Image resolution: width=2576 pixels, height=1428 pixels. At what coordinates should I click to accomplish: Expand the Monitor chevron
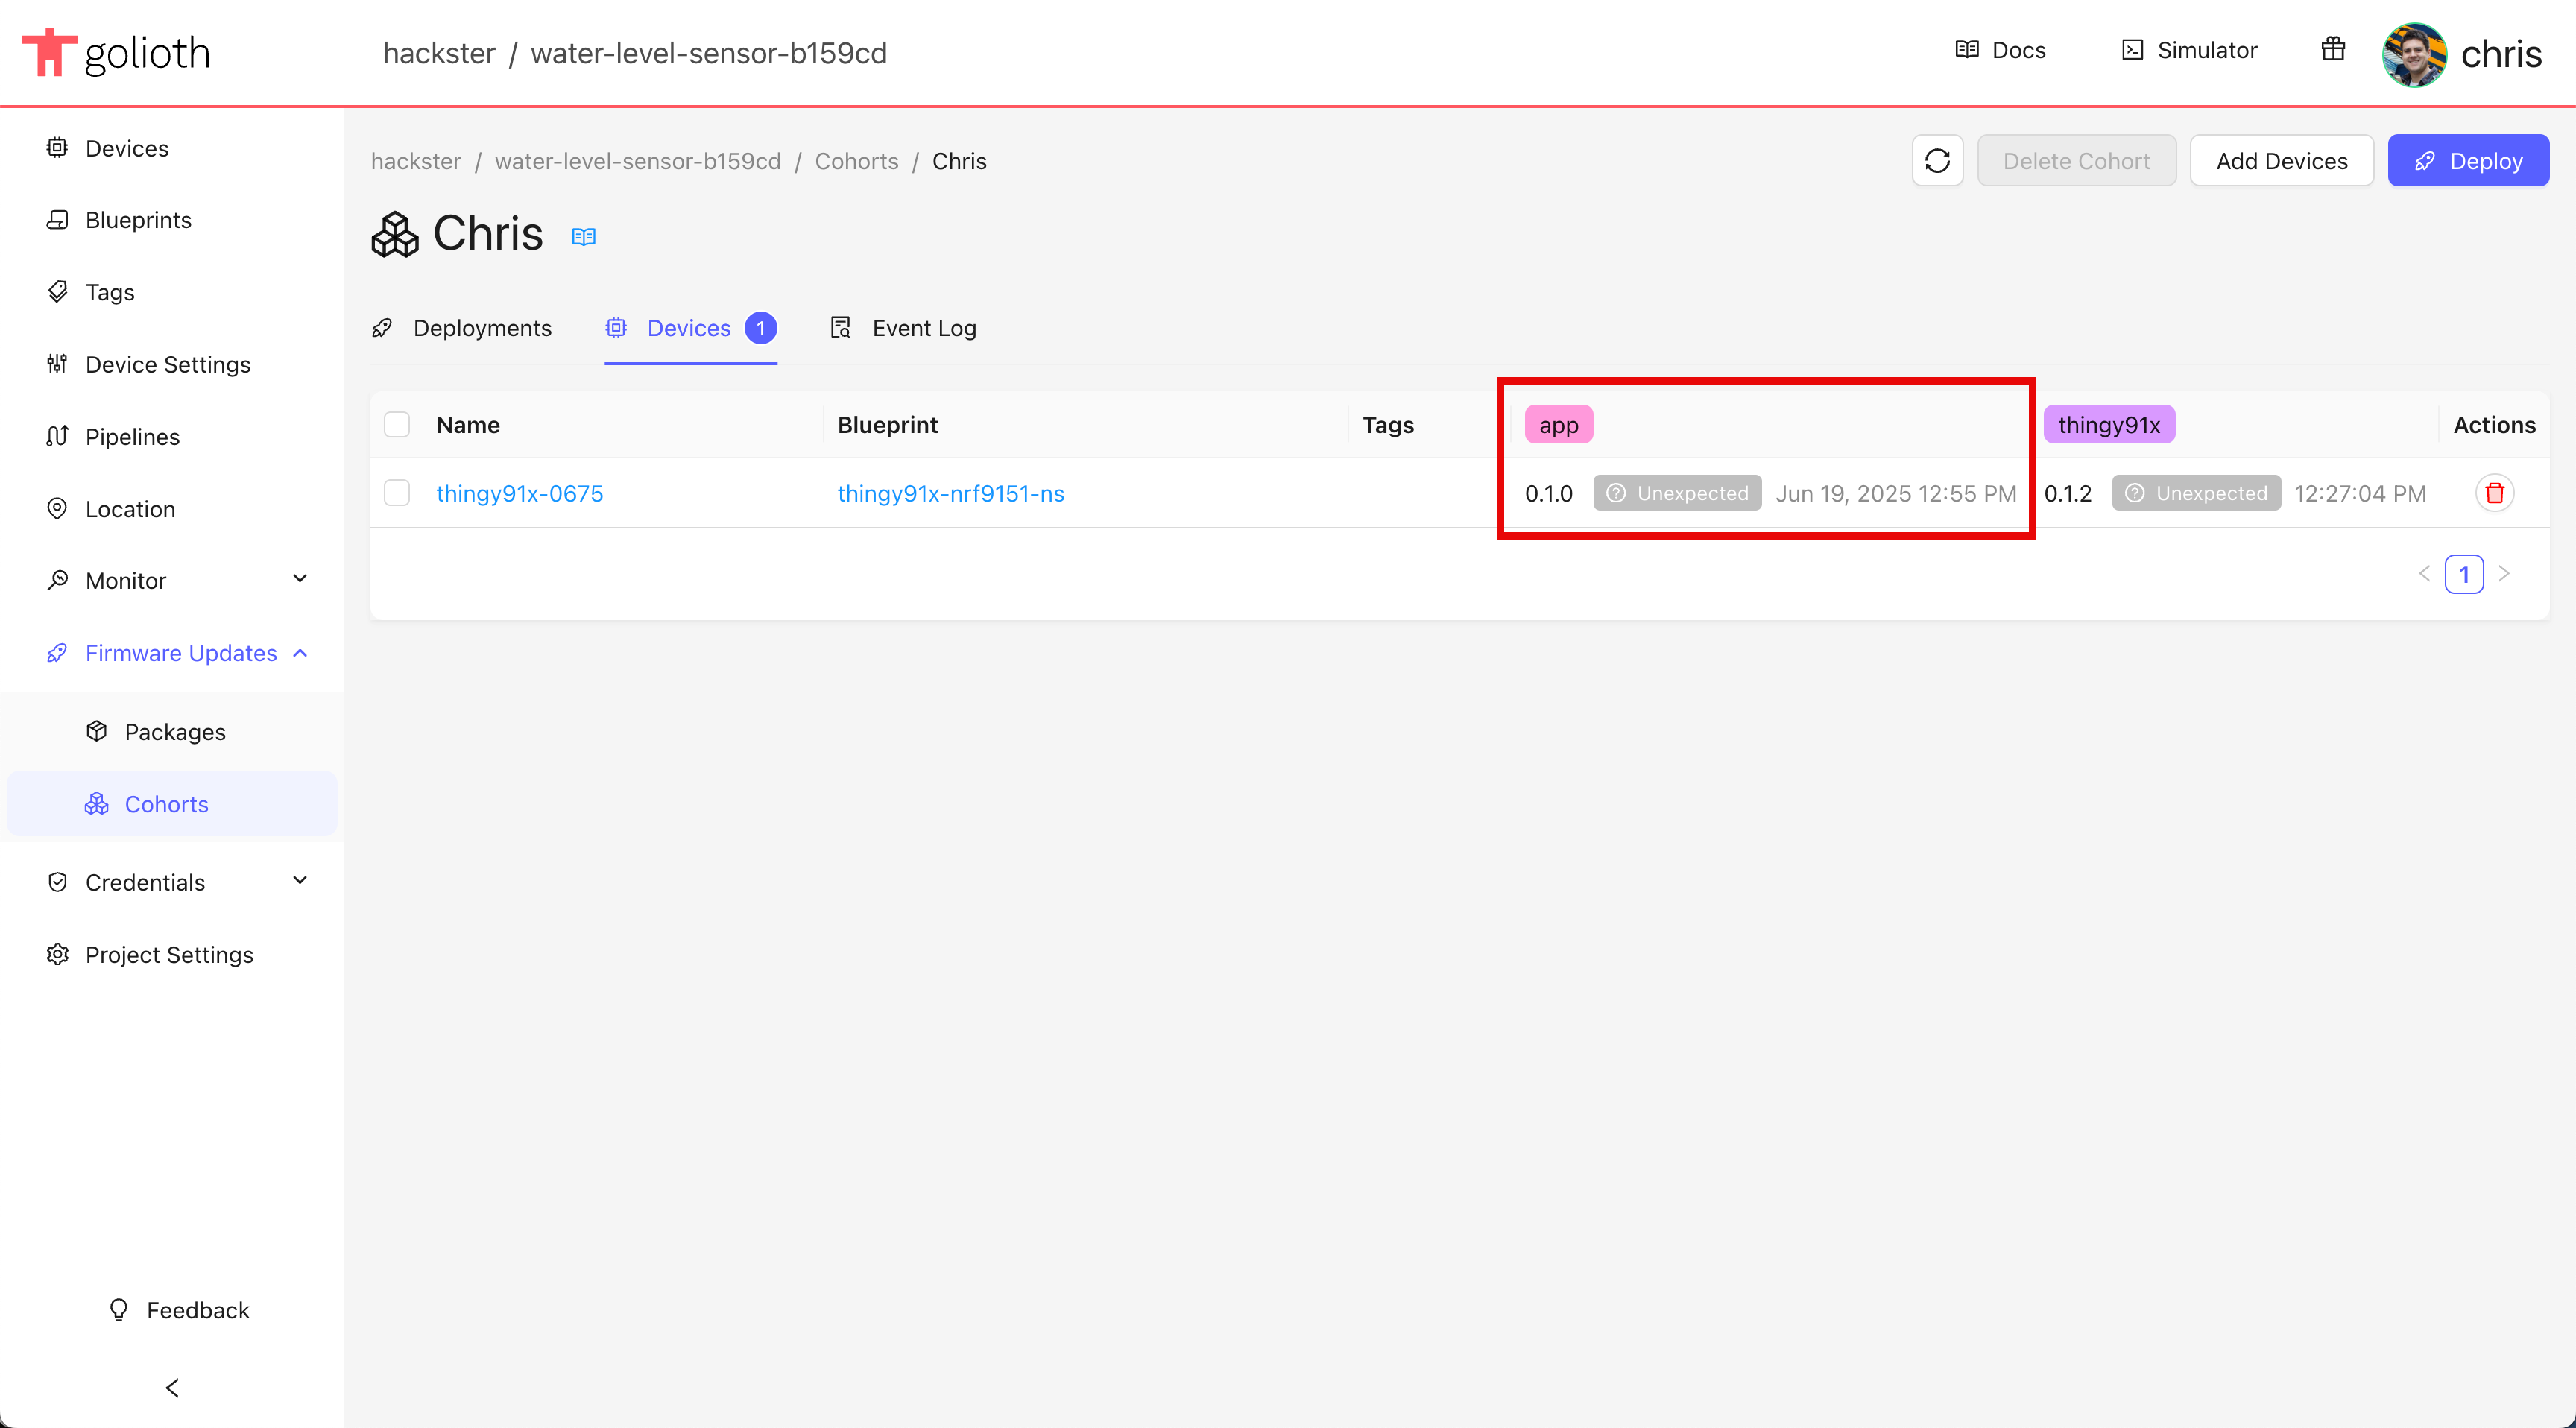(x=300, y=579)
